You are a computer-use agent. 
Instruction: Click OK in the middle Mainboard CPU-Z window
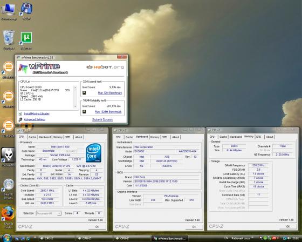click(x=194, y=227)
